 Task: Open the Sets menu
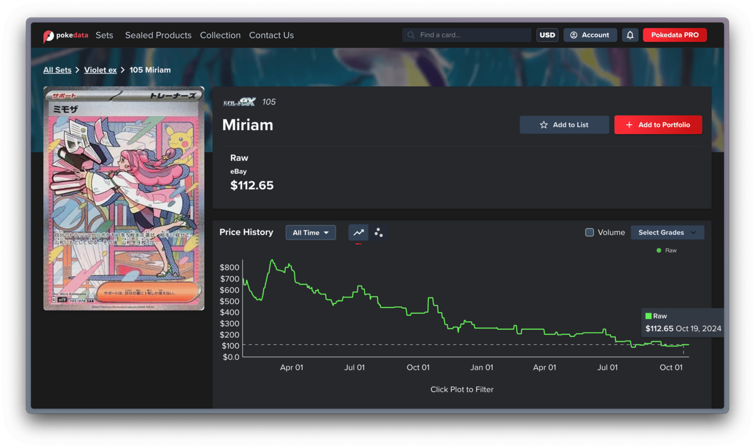[105, 35]
